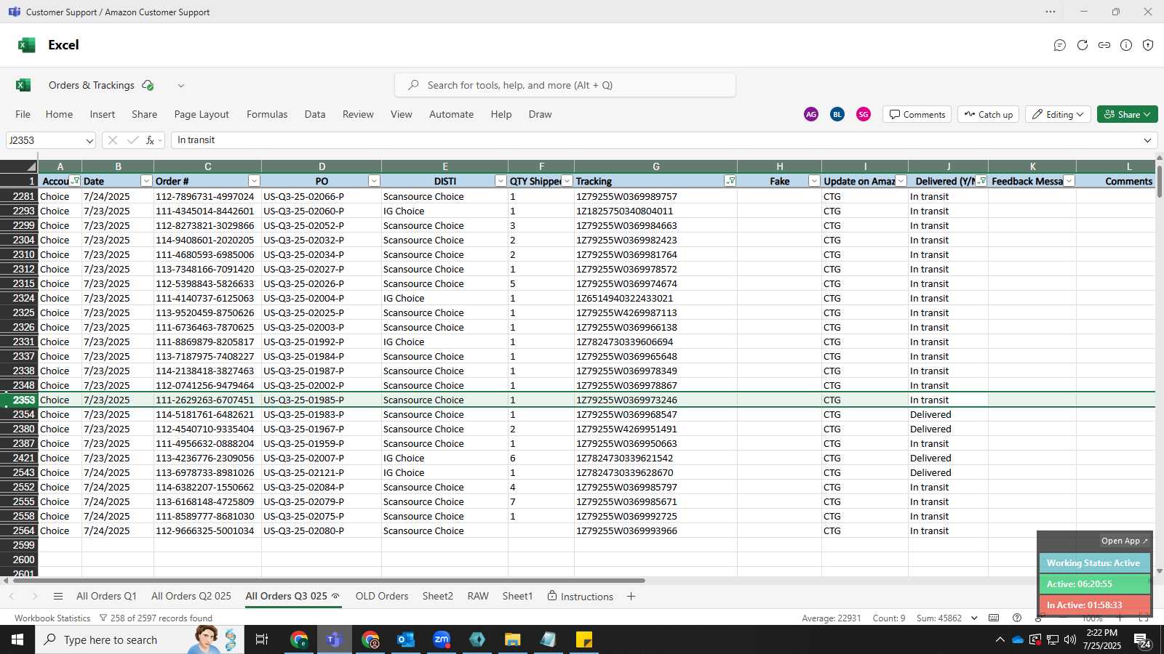1164x654 pixels.
Task: Expand status bar aggregate options chevron
Action: coord(973,618)
